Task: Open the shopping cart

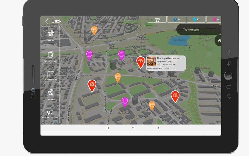Action: click(x=157, y=19)
